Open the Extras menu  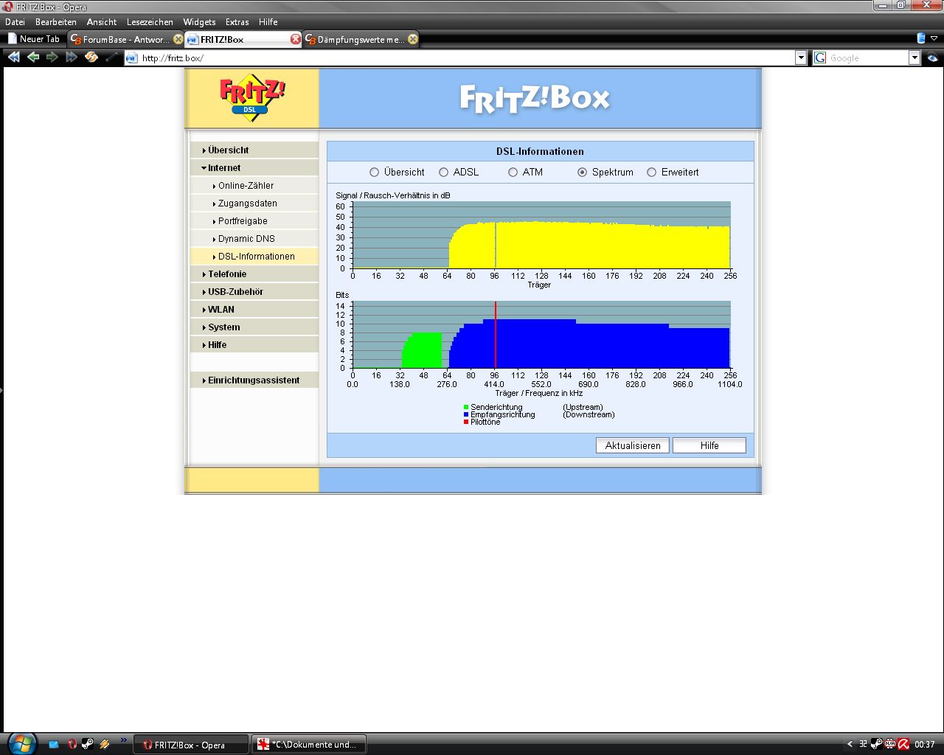click(237, 22)
